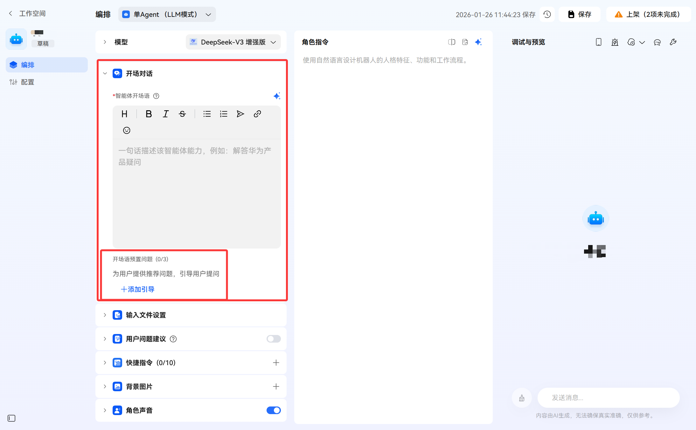Apply strikethrough formatting in editor toolbar
The image size is (696, 430).
[182, 114]
